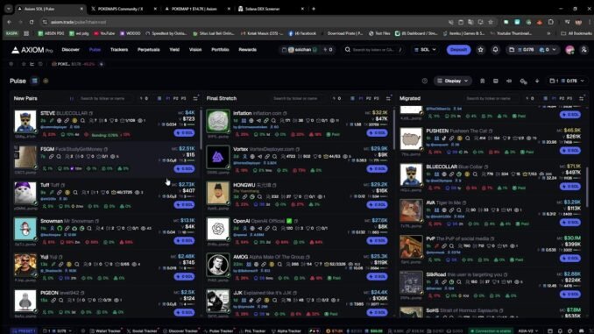Click the profile avatar in header
594x334 pixels.
[x=569, y=50]
